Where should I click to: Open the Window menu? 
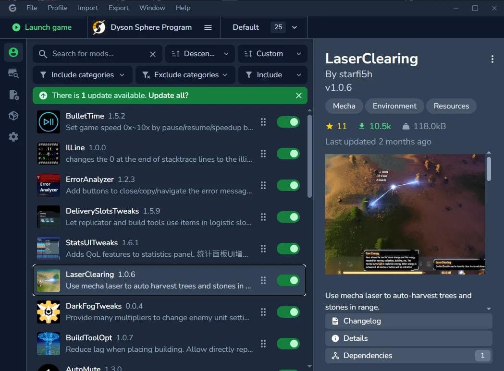coord(152,8)
